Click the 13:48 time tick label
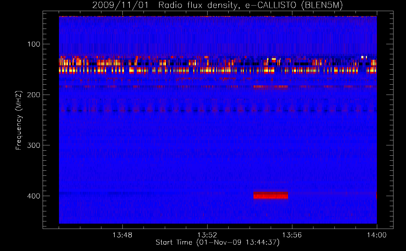The width and height of the screenshot is (406, 251). pyautogui.click(x=122, y=235)
